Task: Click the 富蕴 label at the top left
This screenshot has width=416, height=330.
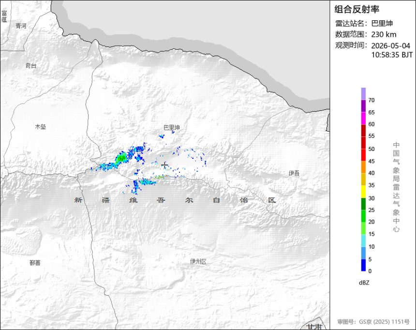Action: pyautogui.click(x=4, y=16)
